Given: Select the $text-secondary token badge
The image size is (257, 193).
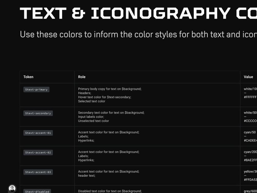Looking at the screenshot, I should [38, 113].
